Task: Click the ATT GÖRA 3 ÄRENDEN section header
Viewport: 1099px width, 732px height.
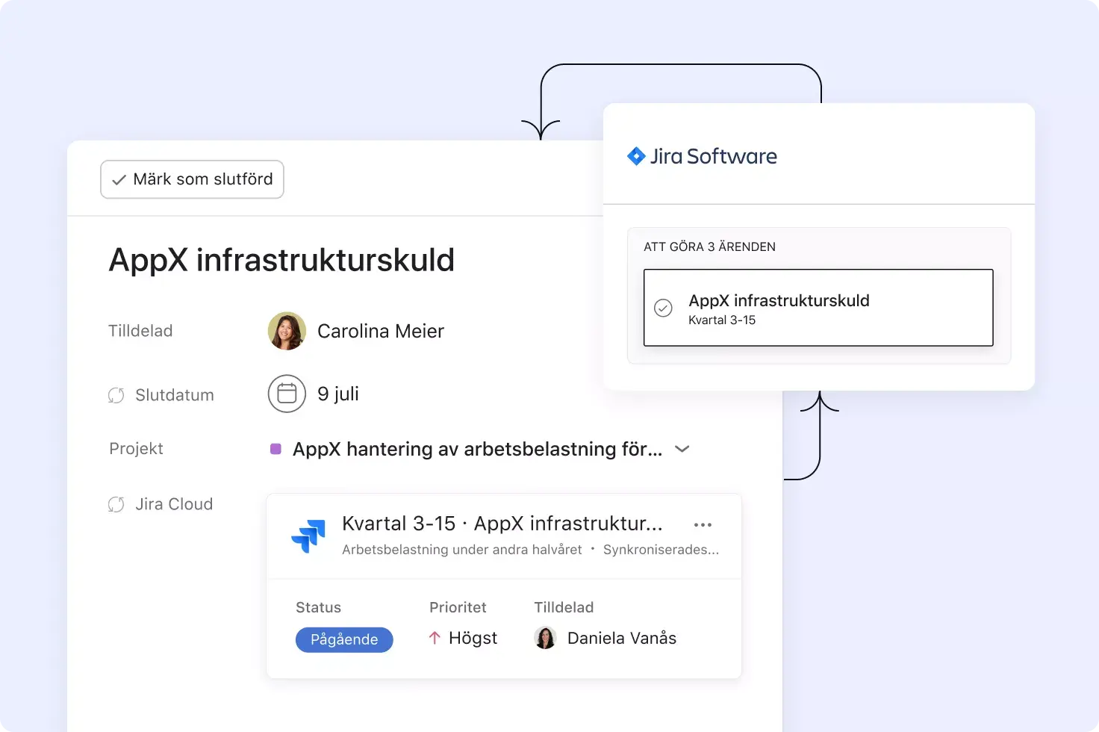Action: (x=709, y=246)
